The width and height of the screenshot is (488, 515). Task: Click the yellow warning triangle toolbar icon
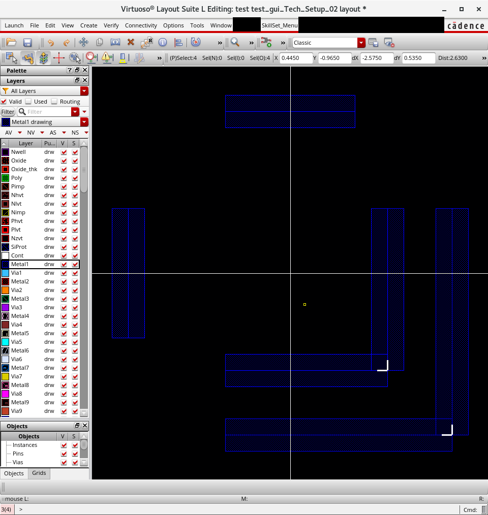(106, 58)
